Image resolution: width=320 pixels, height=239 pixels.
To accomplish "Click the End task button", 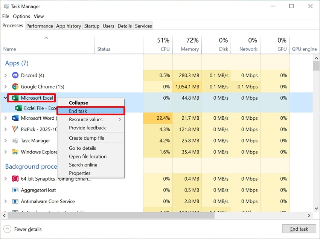I will pyautogui.click(x=299, y=229).
